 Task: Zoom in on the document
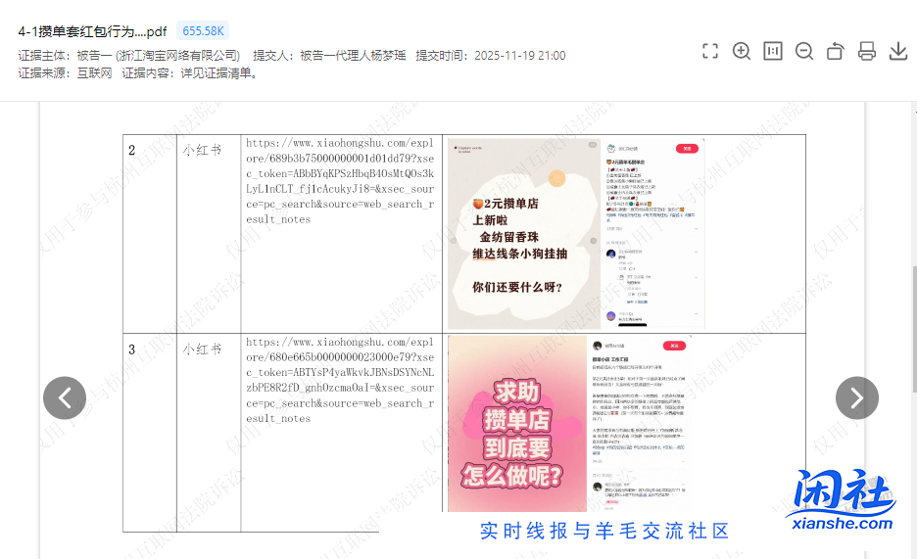[x=742, y=52]
